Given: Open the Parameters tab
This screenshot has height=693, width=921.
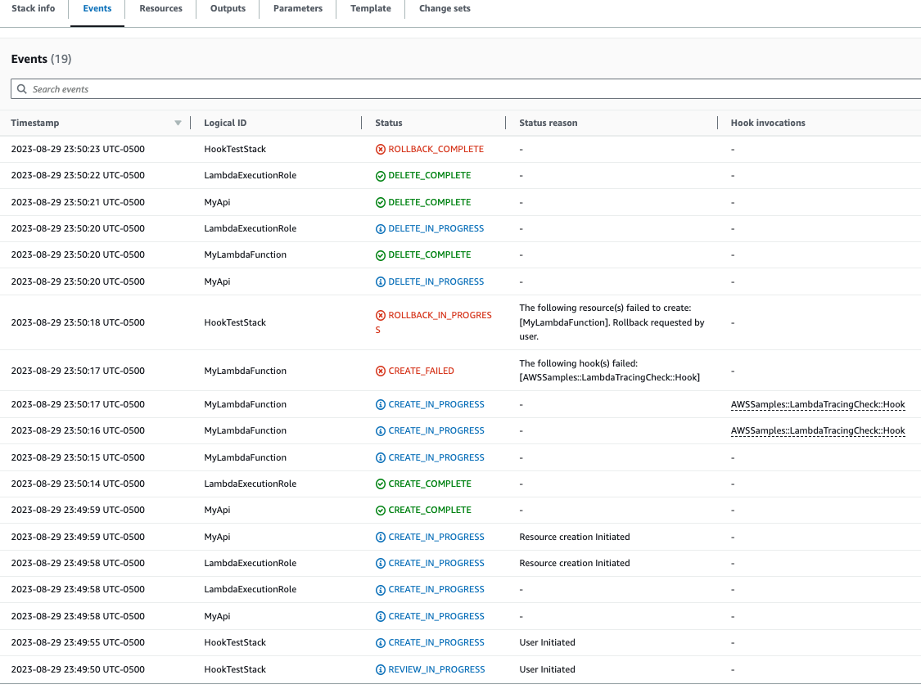Looking at the screenshot, I should coord(297,8).
